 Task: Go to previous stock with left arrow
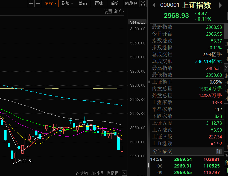coord(154,5)
